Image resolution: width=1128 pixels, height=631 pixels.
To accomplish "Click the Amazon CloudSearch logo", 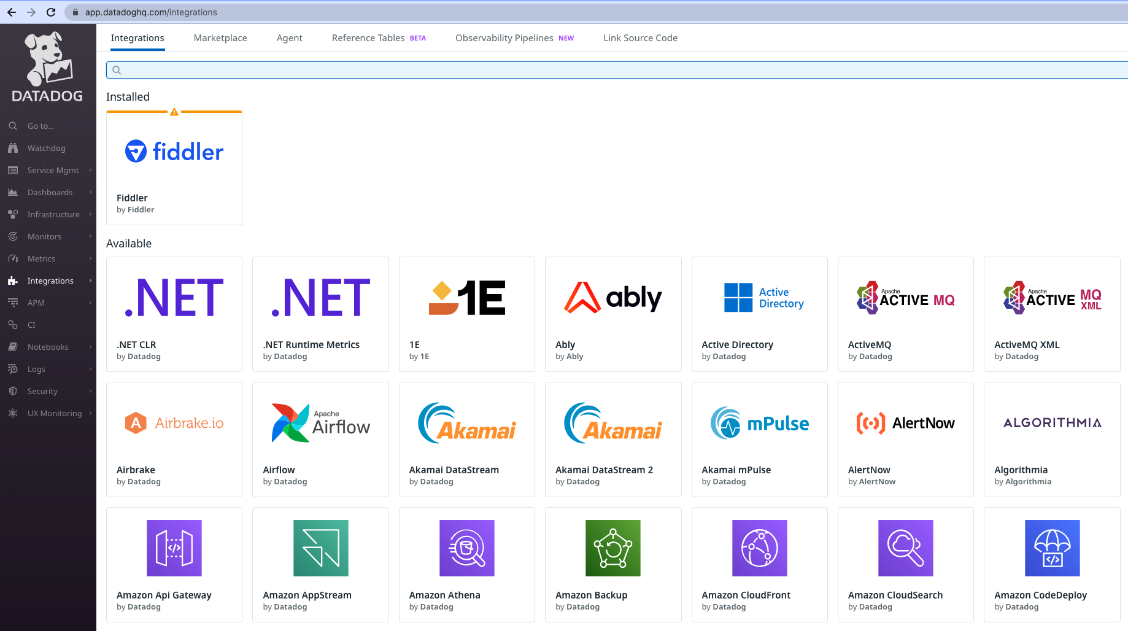I will point(906,548).
